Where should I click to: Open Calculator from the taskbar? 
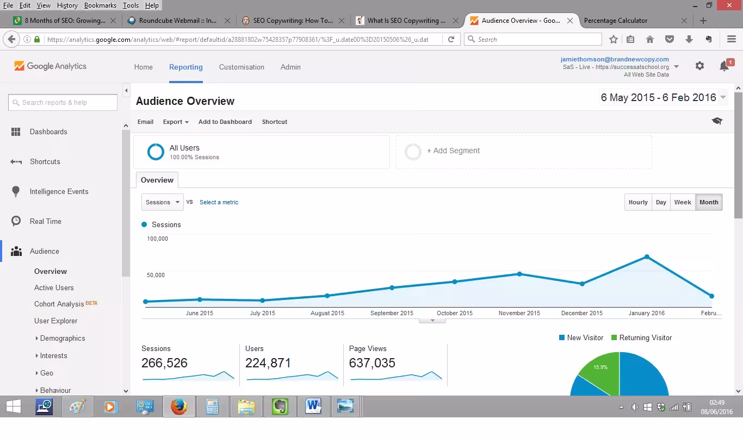coord(212,406)
